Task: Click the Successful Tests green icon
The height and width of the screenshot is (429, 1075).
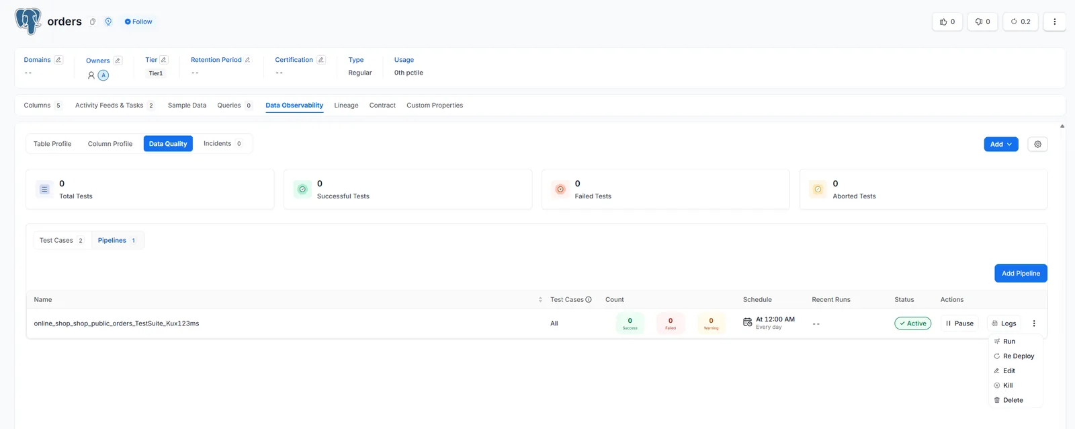Action: point(302,190)
